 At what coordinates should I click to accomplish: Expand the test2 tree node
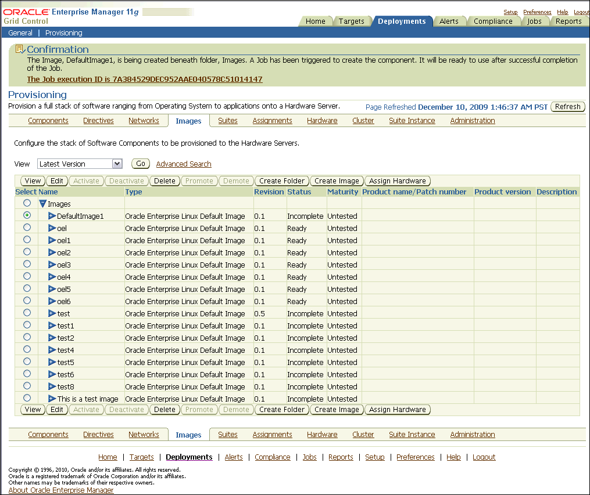pos(52,338)
